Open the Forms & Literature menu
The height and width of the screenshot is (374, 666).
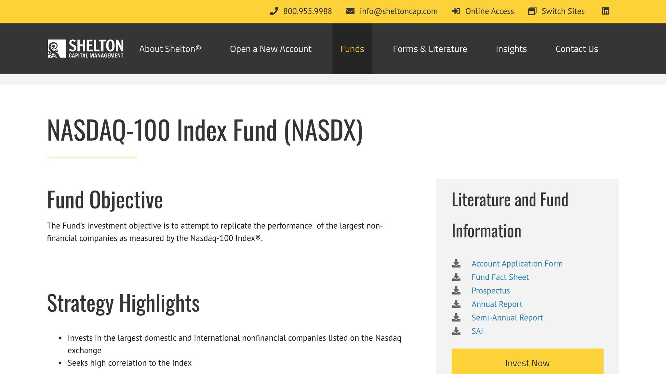pos(430,49)
